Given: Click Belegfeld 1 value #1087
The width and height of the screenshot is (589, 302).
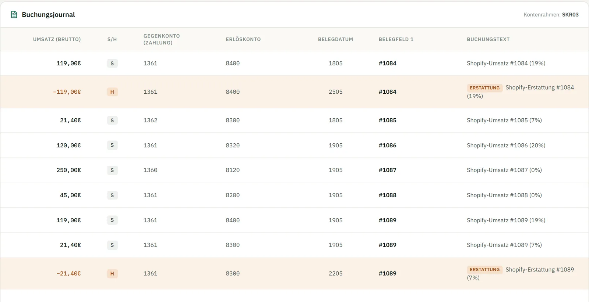Looking at the screenshot, I should coord(387,170).
